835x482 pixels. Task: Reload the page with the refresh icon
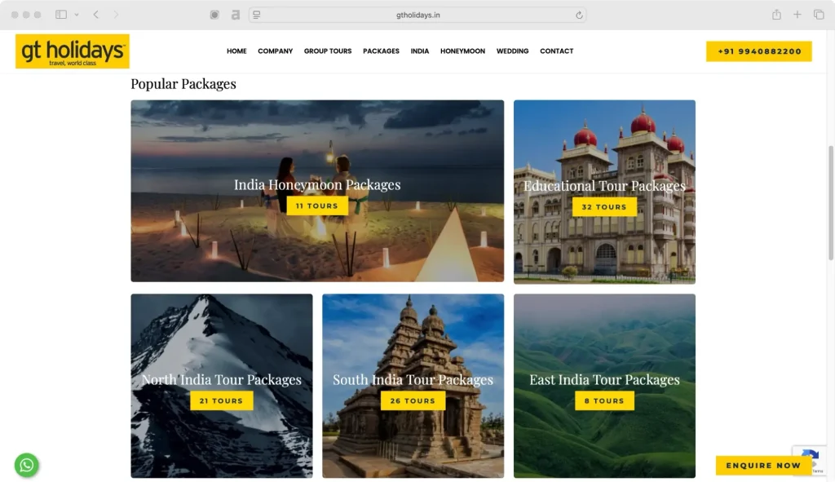[579, 15]
